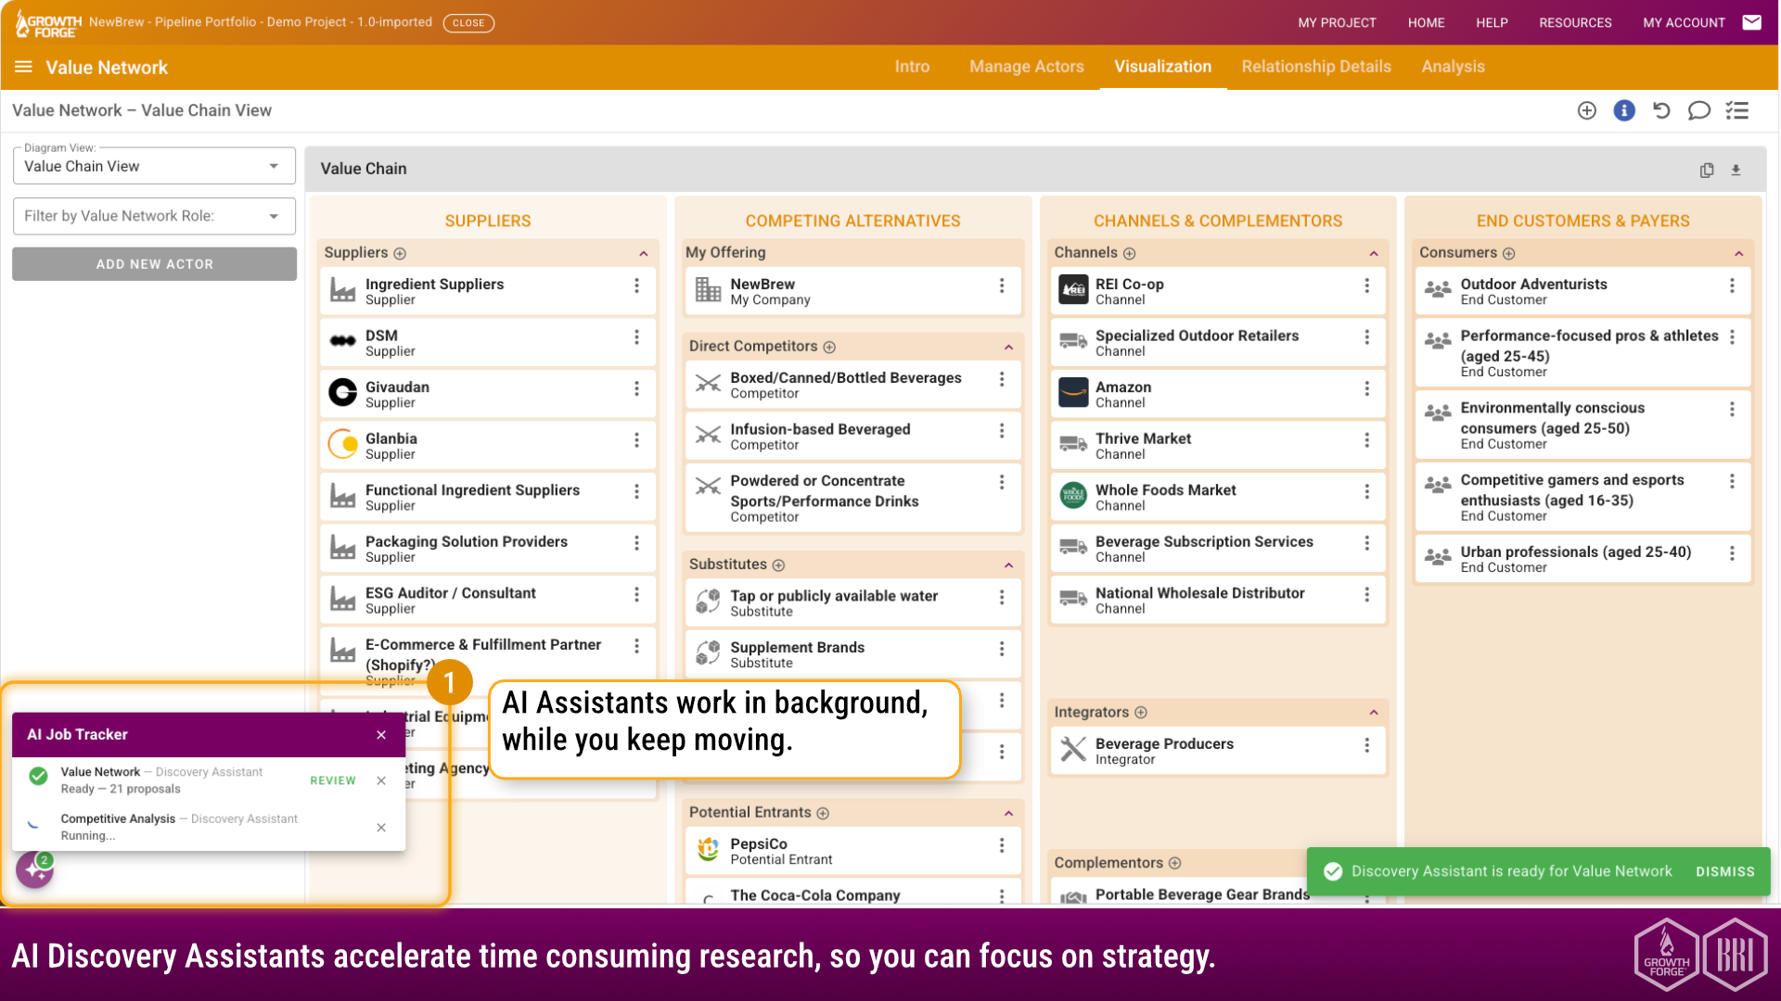Select the REI Co-op channel card
The height and width of the screenshot is (1001, 1781).
coord(1218,291)
